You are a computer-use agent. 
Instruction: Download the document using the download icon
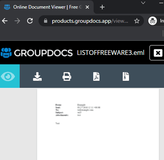pyautogui.click(x=37, y=76)
